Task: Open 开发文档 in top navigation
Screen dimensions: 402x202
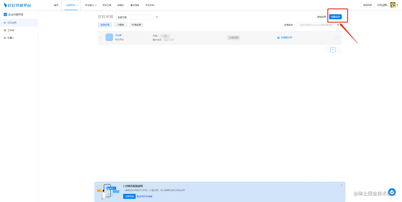Action: [x=150, y=5]
